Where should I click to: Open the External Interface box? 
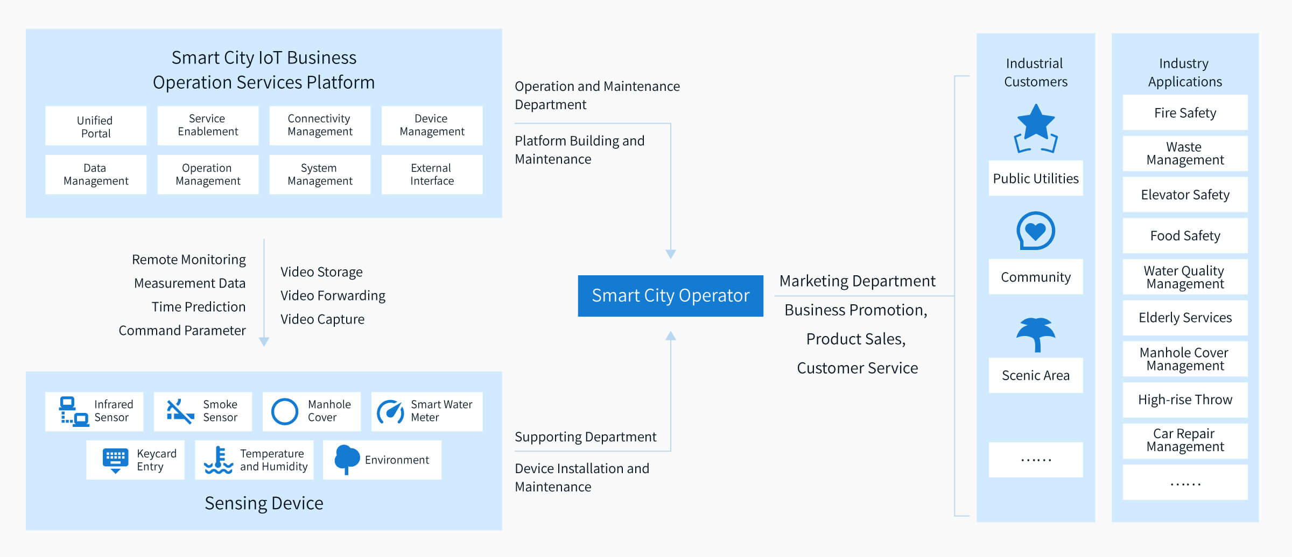coord(432,175)
